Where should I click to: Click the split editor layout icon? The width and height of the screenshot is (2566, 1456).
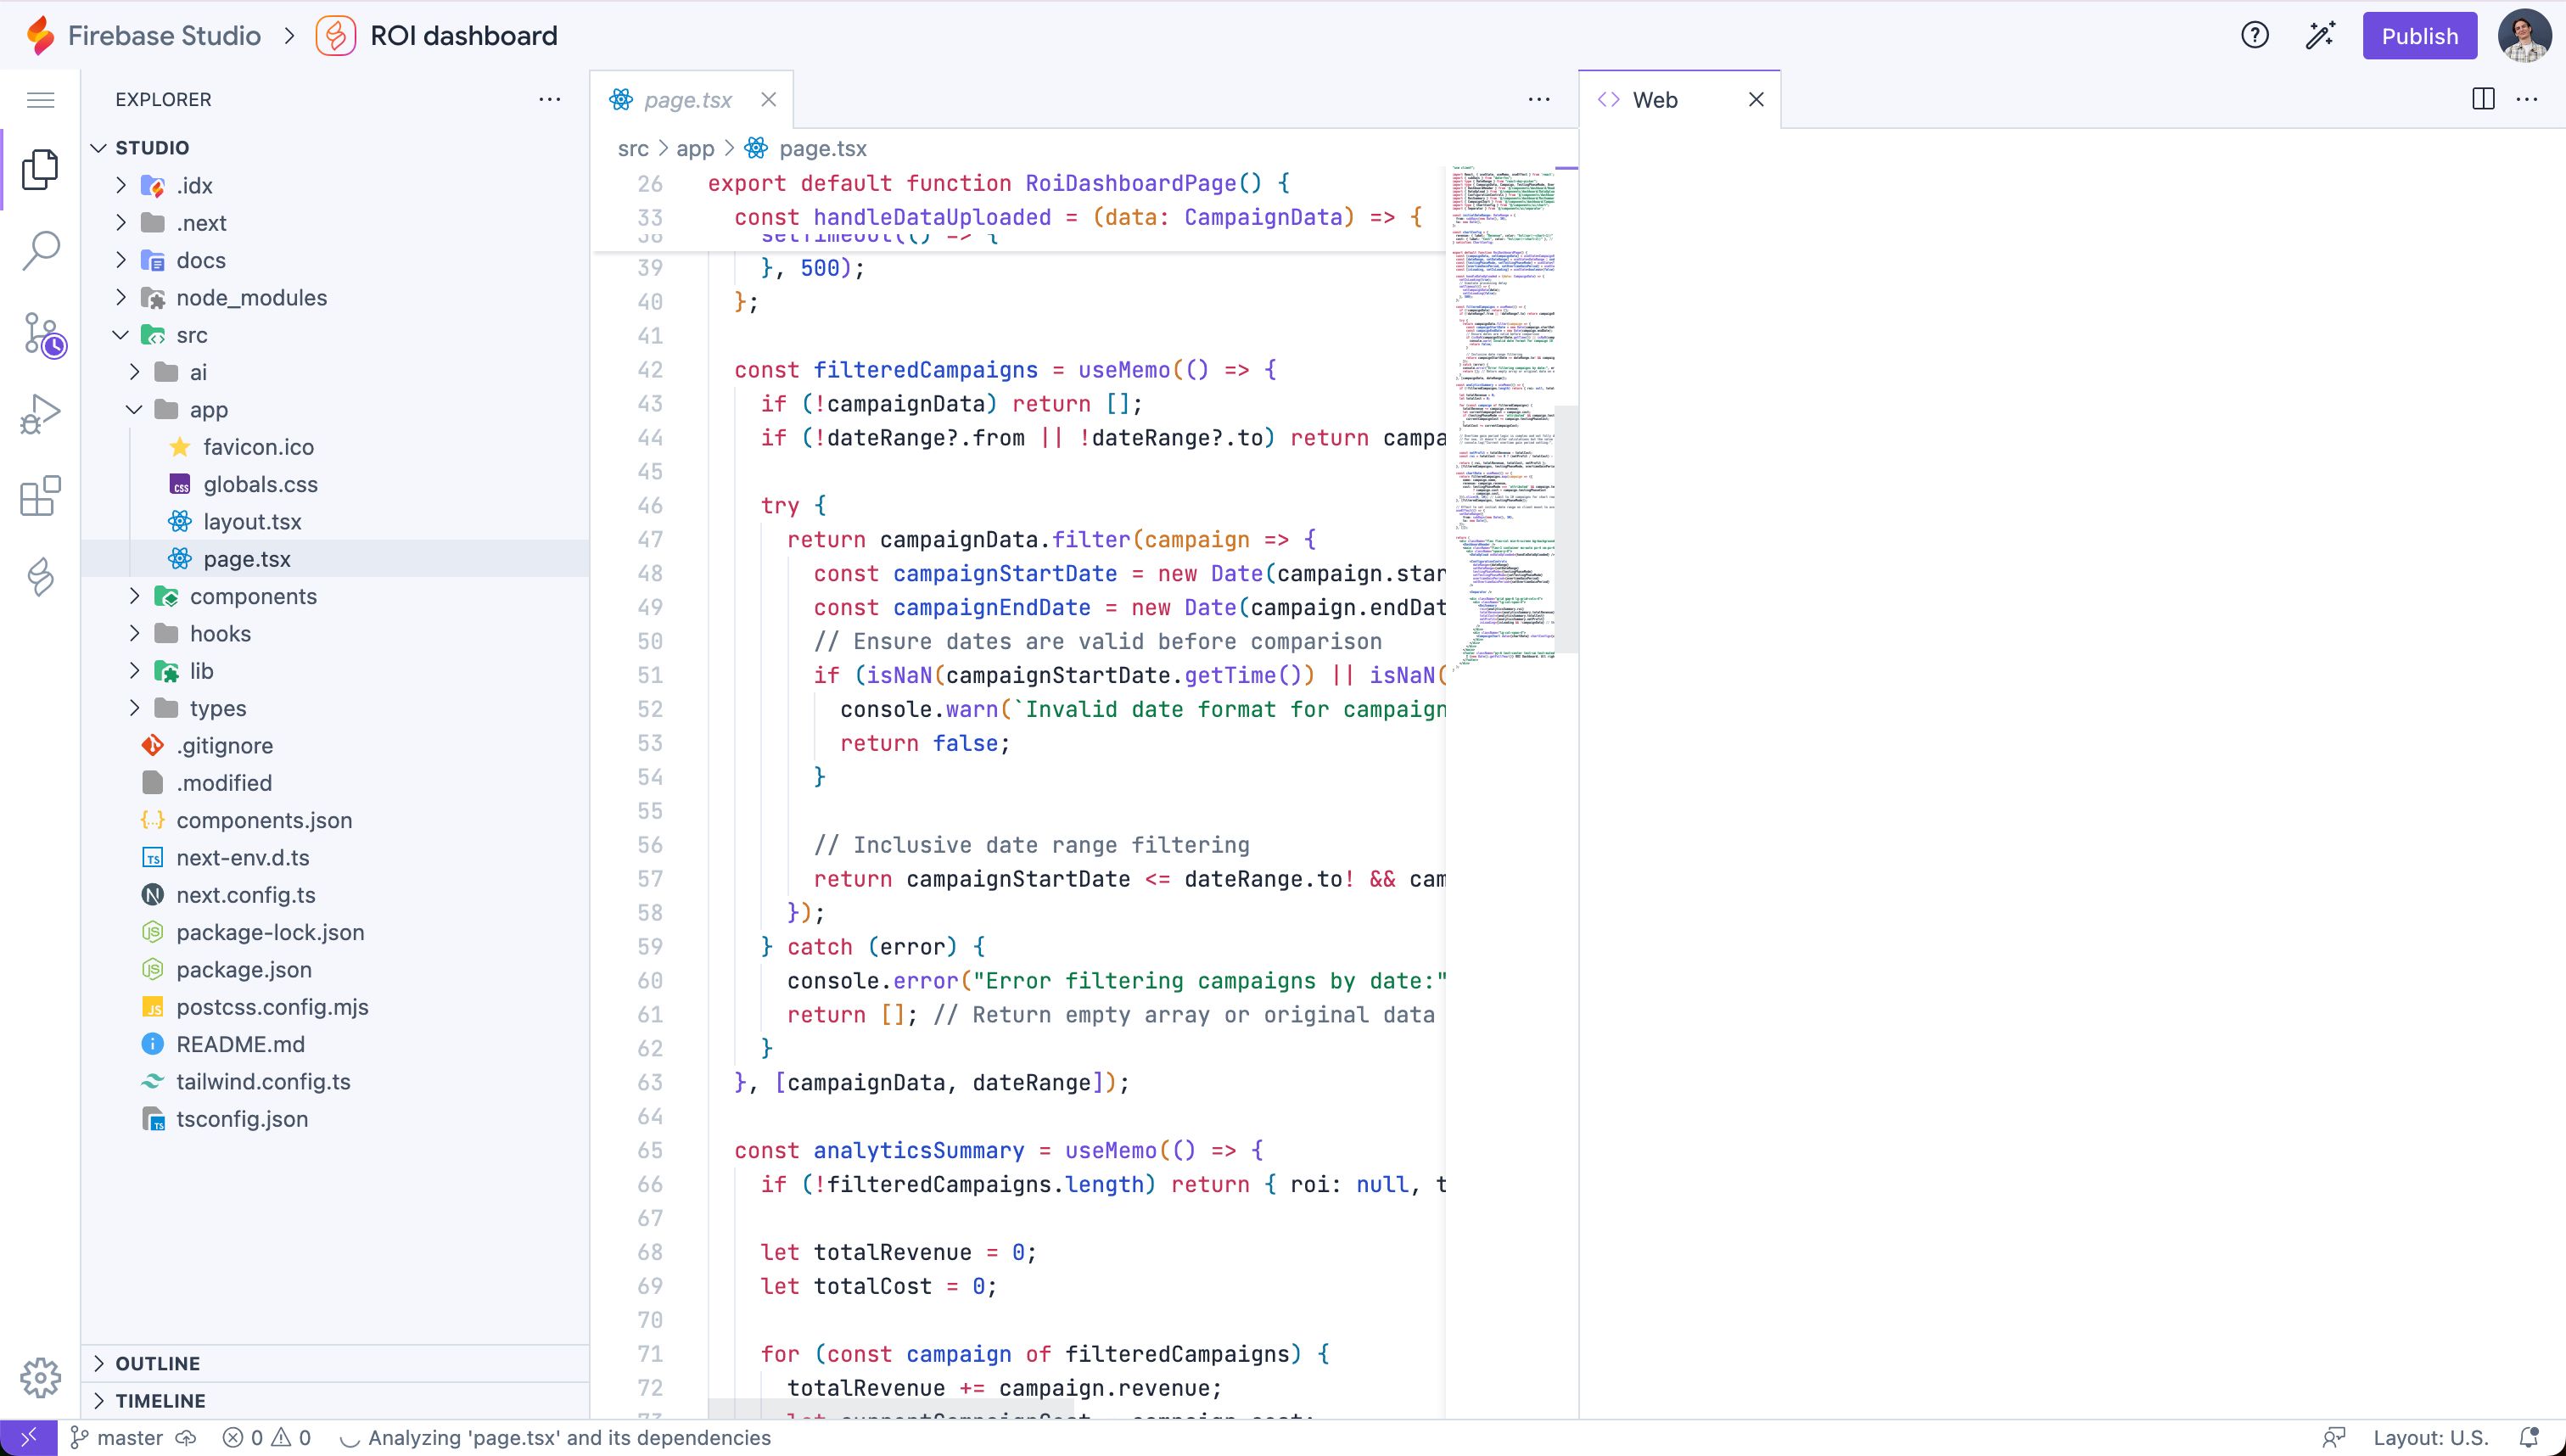click(x=2483, y=99)
